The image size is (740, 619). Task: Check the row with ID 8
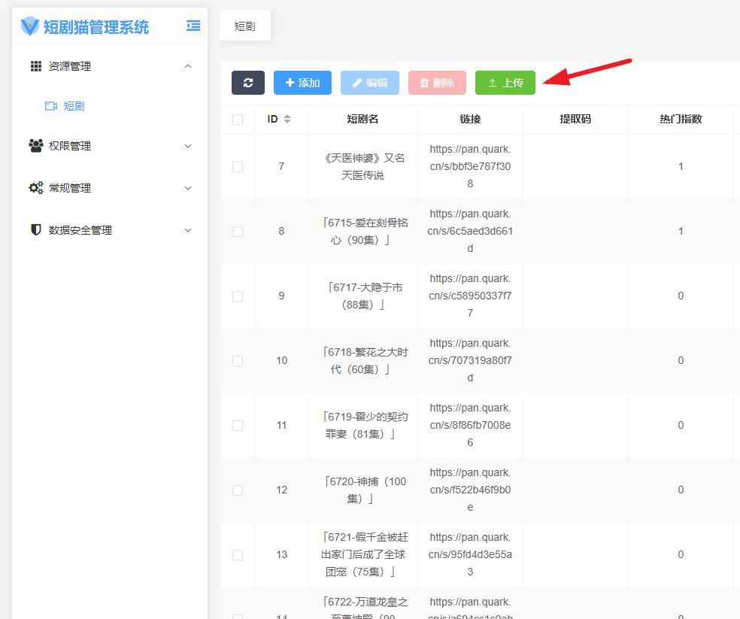pyautogui.click(x=238, y=232)
